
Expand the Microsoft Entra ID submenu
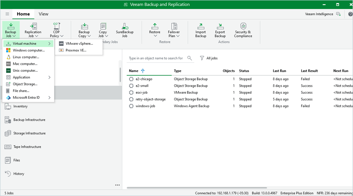click(28, 98)
